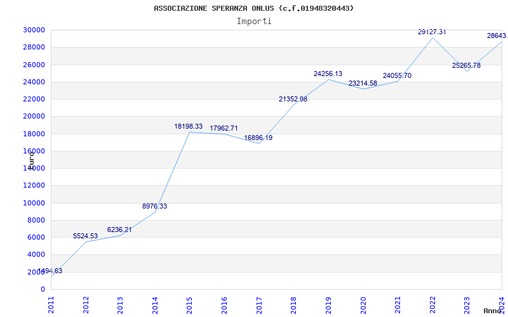Click the y-axis value 22000
This screenshot has height=317, width=508.
[34, 99]
